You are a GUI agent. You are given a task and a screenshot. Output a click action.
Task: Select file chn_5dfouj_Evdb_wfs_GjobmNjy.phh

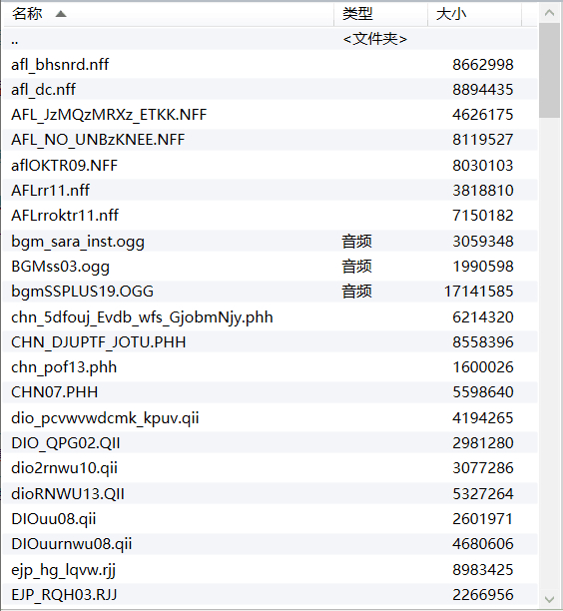pyautogui.click(x=271, y=316)
